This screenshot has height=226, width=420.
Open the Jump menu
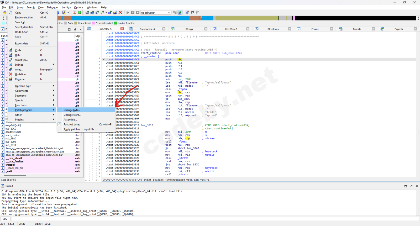click(x=20, y=7)
